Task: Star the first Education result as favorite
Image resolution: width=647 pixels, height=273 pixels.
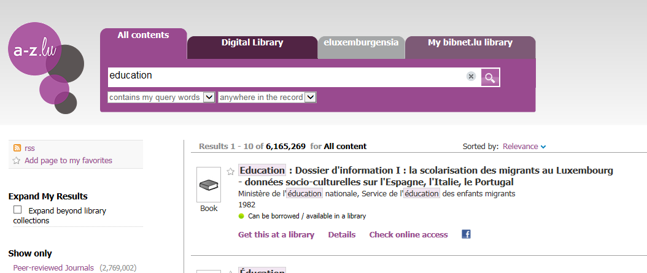Action: [231, 171]
